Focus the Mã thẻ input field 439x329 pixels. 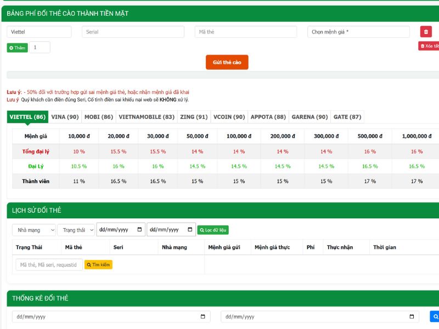click(246, 32)
